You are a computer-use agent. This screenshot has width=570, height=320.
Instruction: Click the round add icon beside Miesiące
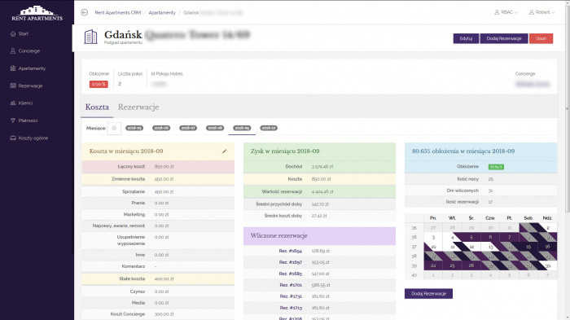[x=114, y=128]
